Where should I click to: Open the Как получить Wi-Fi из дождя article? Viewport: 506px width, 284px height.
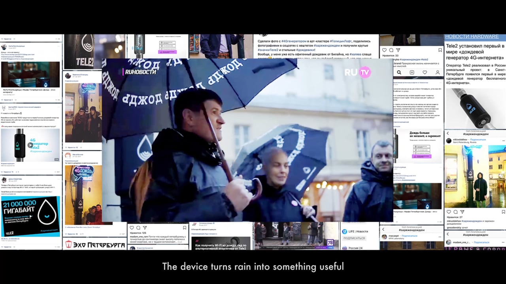pyautogui.click(x=221, y=243)
